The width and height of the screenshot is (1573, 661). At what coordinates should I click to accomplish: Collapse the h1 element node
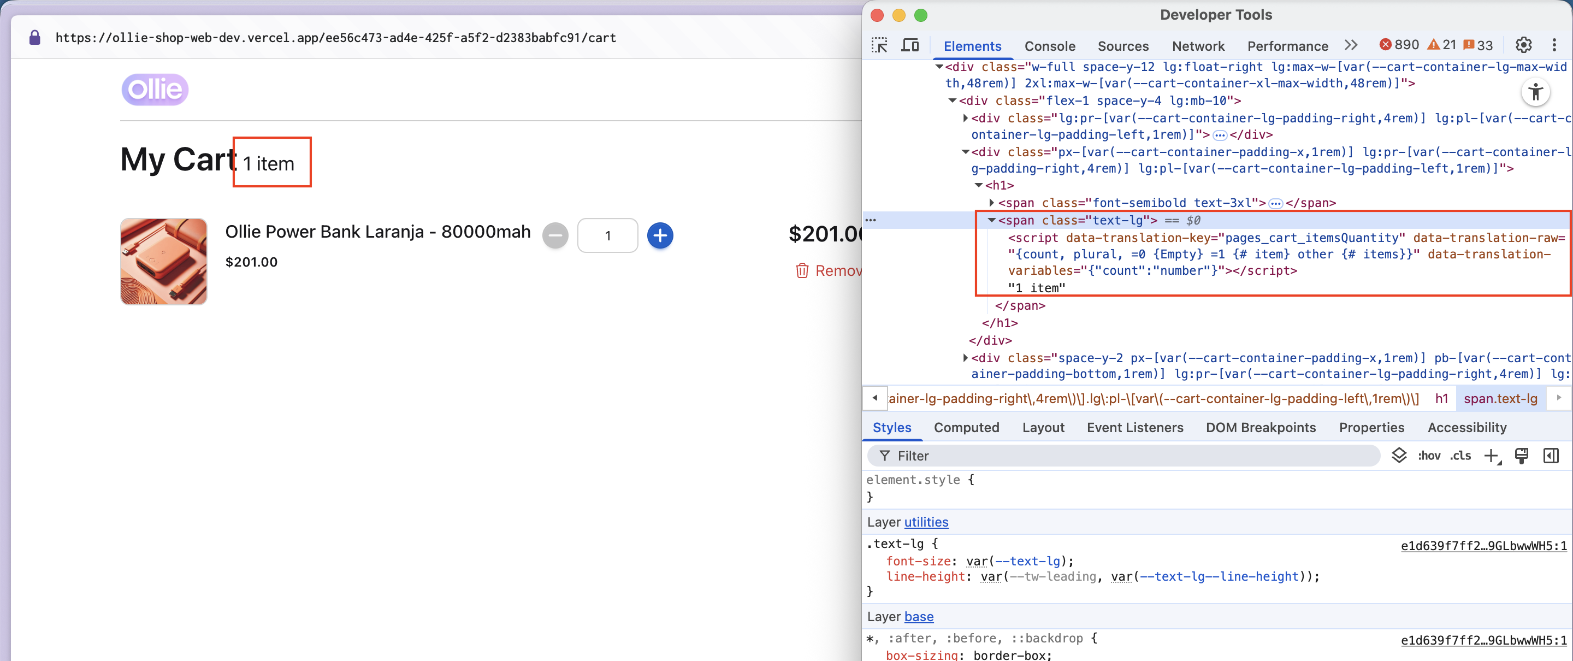click(979, 185)
